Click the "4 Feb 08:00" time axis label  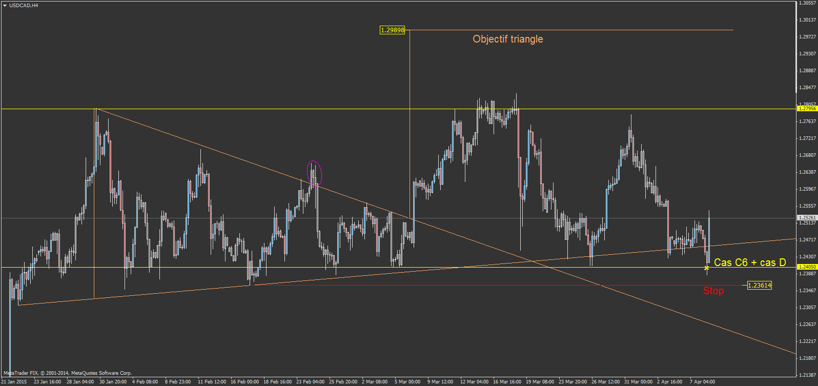coord(145,382)
